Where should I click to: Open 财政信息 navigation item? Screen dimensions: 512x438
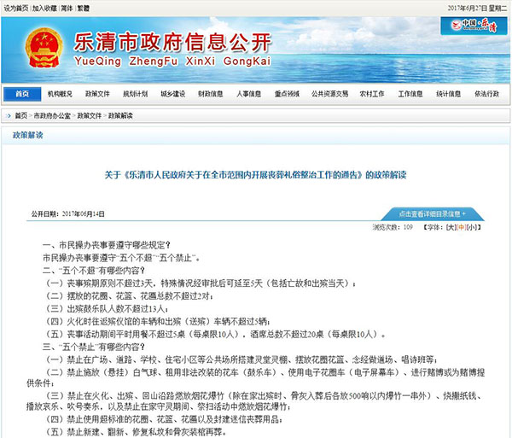point(209,93)
